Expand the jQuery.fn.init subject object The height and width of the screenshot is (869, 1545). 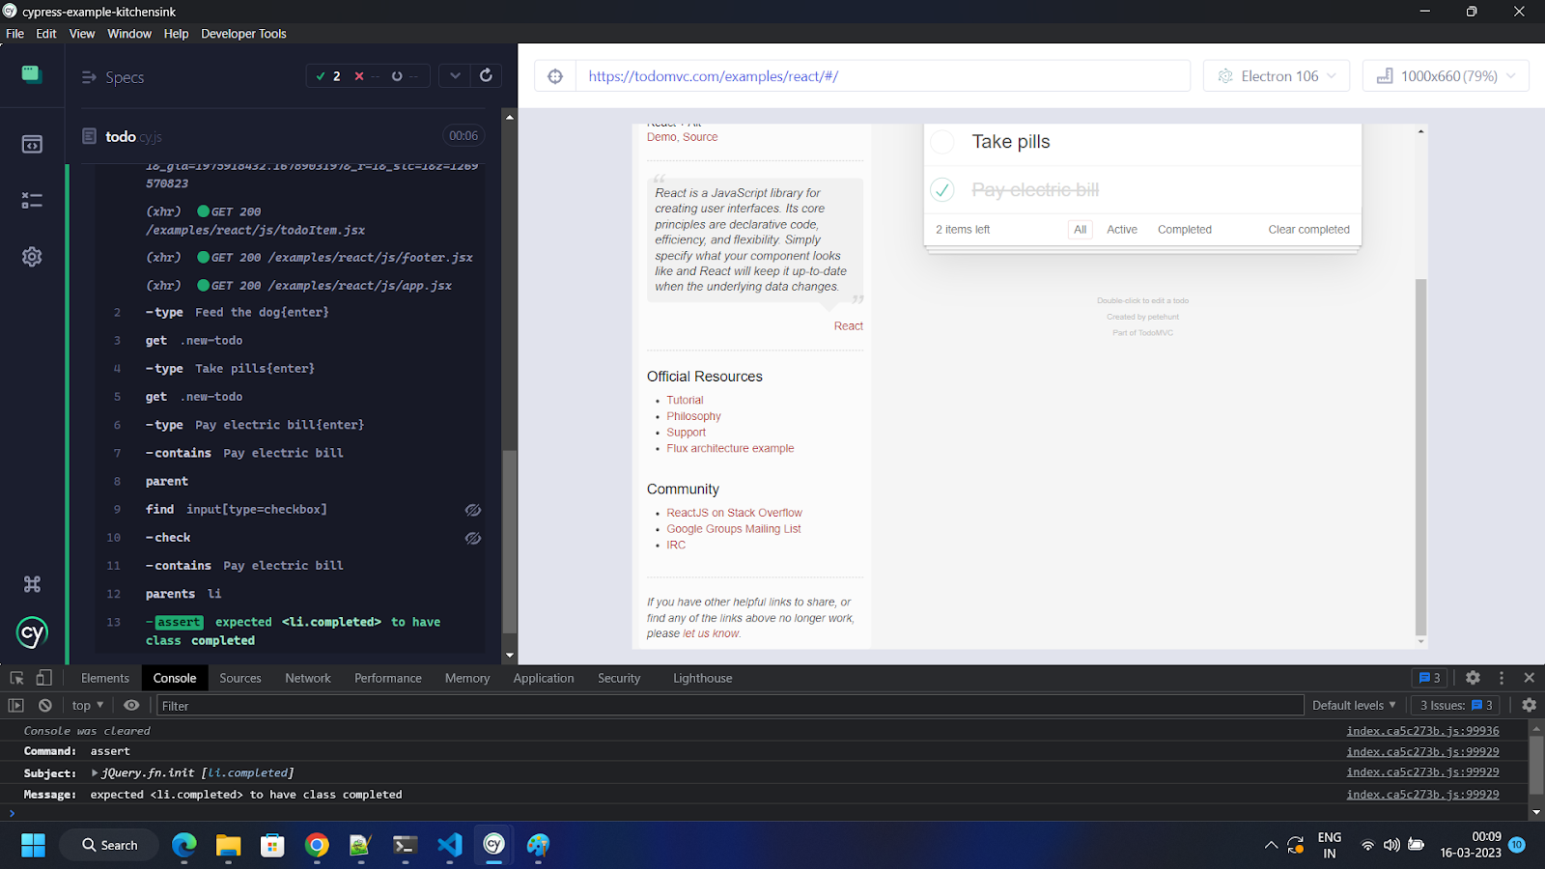[x=95, y=772]
